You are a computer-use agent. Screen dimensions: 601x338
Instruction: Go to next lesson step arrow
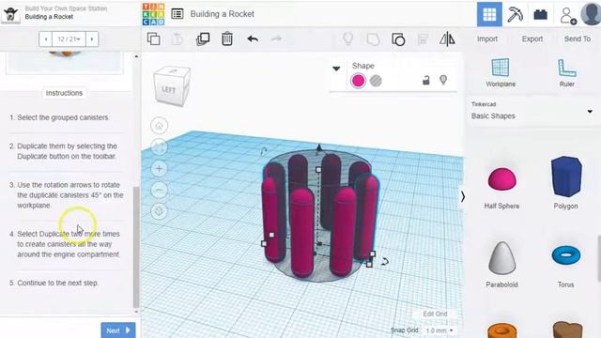coord(92,38)
